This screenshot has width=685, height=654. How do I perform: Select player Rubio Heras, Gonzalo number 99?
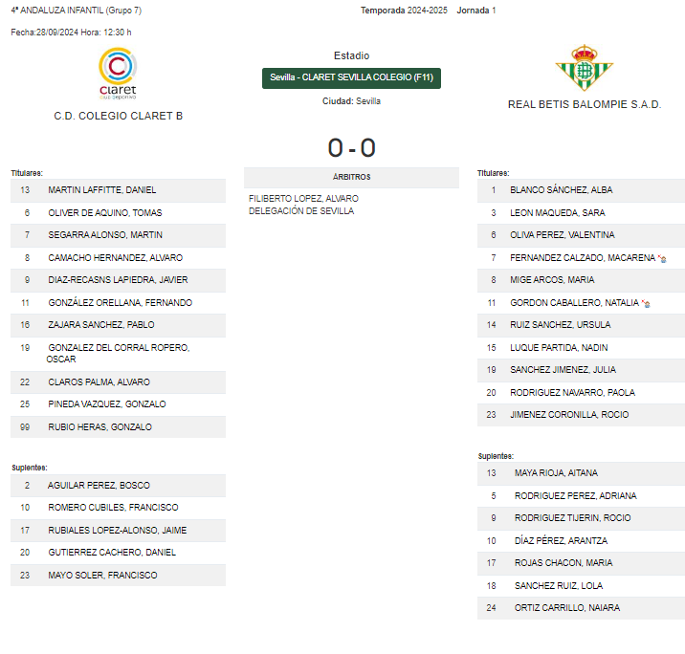pyautogui.click(x=118, y=427)
